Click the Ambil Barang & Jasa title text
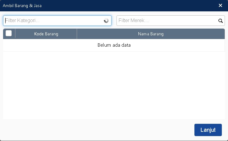228x141 pixels. click(x=22, y=6)
